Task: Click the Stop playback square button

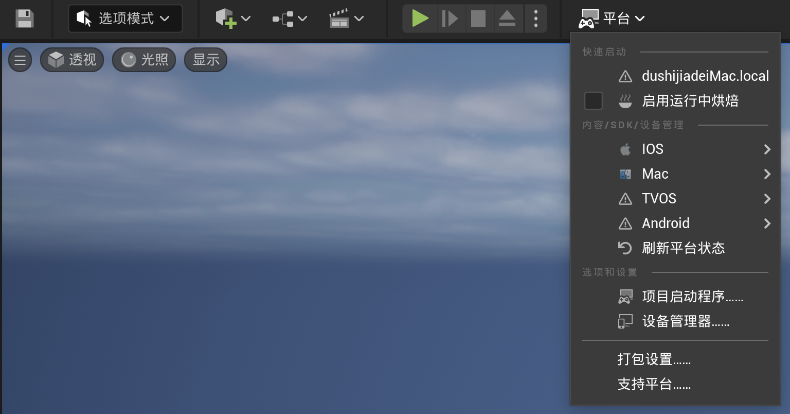Action: 478,19
